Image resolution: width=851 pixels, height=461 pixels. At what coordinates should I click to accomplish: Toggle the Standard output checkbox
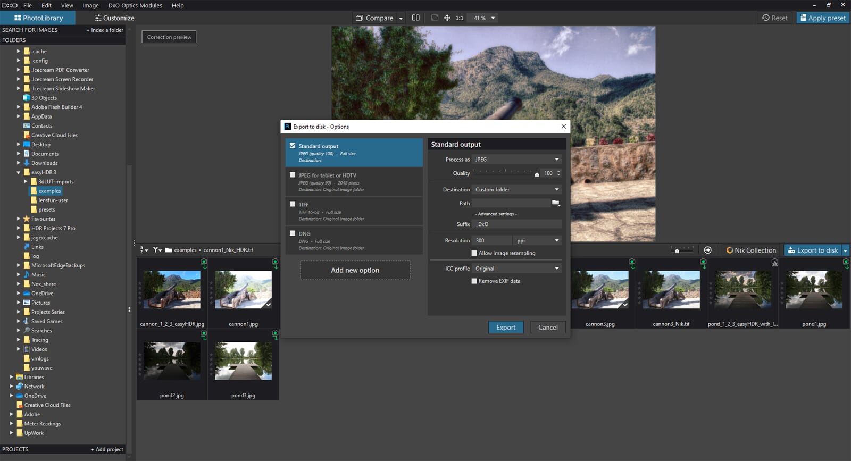point(293,145)
